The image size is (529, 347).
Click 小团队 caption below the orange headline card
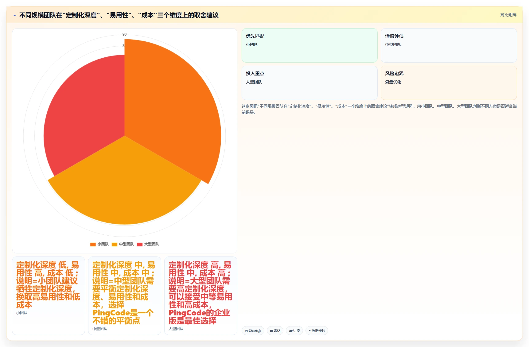(x=22, y=313)
